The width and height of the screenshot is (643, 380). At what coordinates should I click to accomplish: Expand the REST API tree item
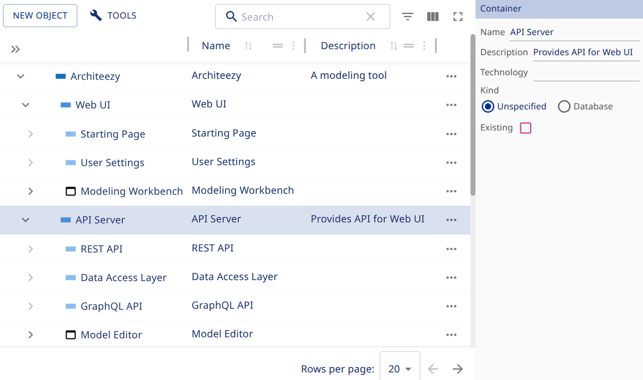30,248
